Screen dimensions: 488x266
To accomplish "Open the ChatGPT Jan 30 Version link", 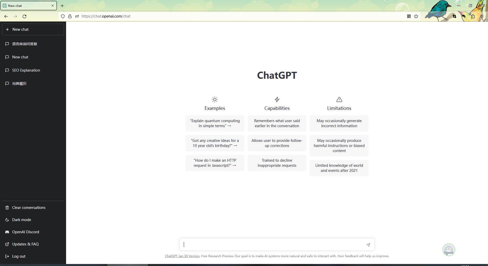I will tap(182, 256).
